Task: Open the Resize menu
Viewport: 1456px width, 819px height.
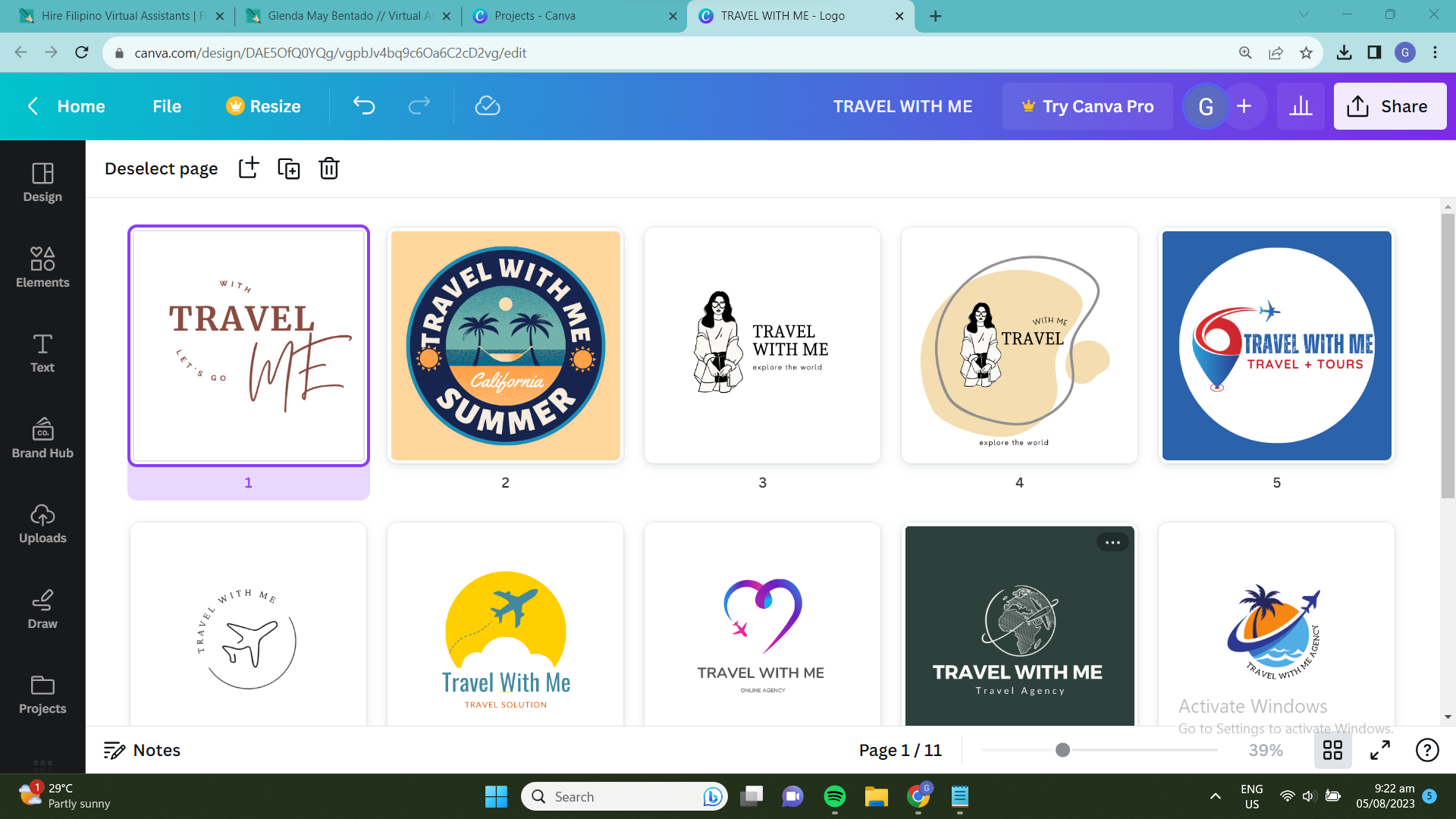Action: (263, 106)
